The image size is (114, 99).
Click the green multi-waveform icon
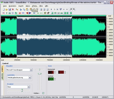click(45, 13)
